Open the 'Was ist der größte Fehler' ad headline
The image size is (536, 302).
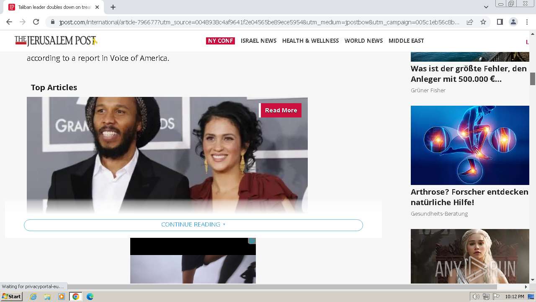tap(469, 74)
